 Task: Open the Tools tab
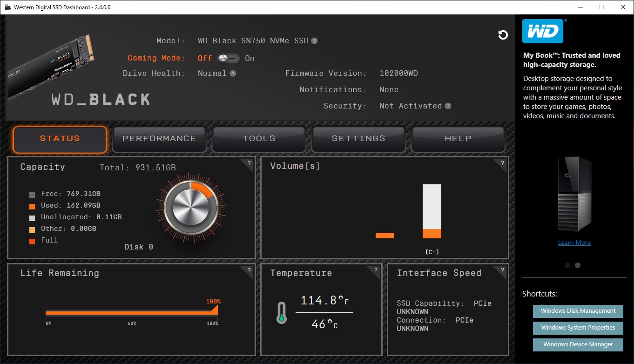[x=259, y=139]
